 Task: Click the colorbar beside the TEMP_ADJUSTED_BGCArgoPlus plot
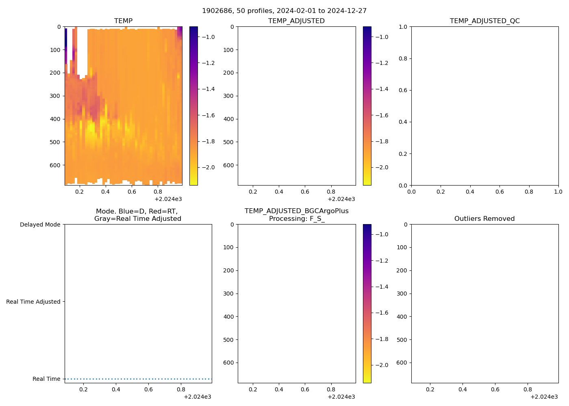[x=367, y=303]
